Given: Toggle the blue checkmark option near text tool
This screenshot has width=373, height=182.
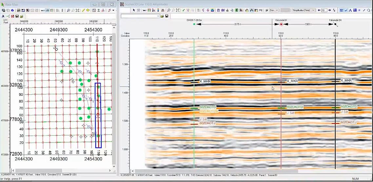Looking at the screenshot, I should pos(346,10).
